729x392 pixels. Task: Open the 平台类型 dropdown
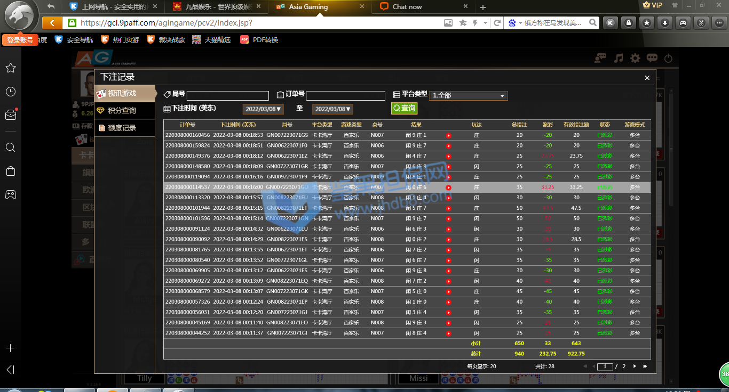tap(469, 95)
